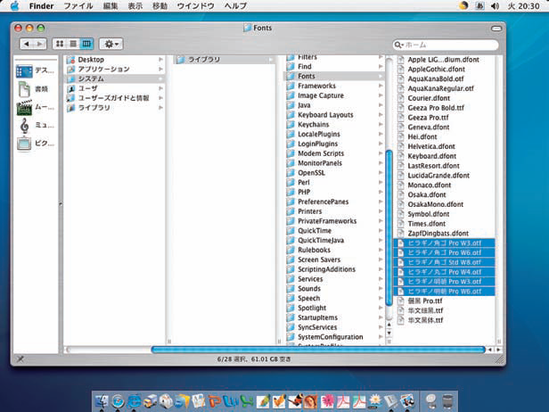Click the volume icon in menu bar
Screen dimensions: 549x412
pos(495,6)
